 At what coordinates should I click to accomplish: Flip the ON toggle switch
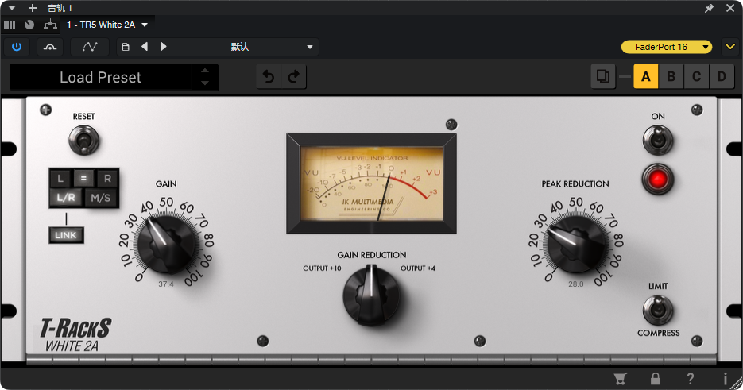tap(658, 141)
